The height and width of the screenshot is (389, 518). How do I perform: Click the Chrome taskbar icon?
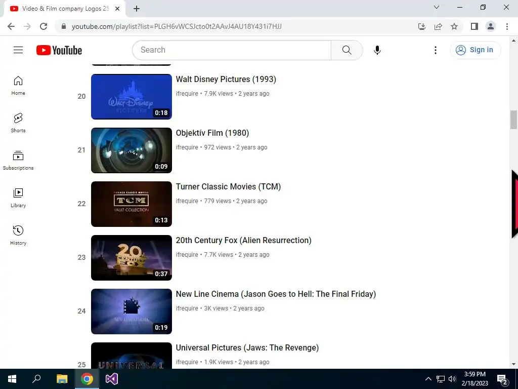[x=87, y=379]
